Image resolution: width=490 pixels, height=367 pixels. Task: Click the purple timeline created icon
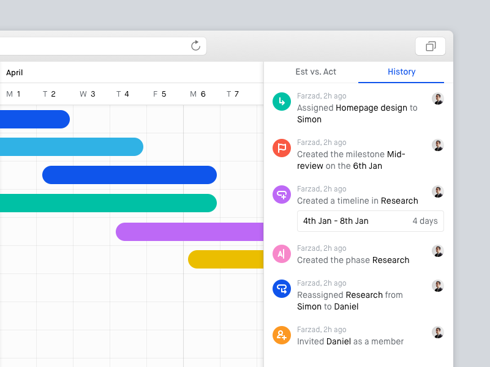(282, 195)
